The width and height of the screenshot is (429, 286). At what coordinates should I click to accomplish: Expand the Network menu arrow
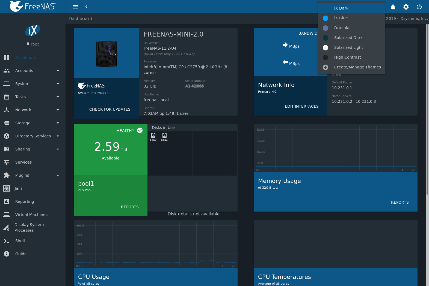58,110
